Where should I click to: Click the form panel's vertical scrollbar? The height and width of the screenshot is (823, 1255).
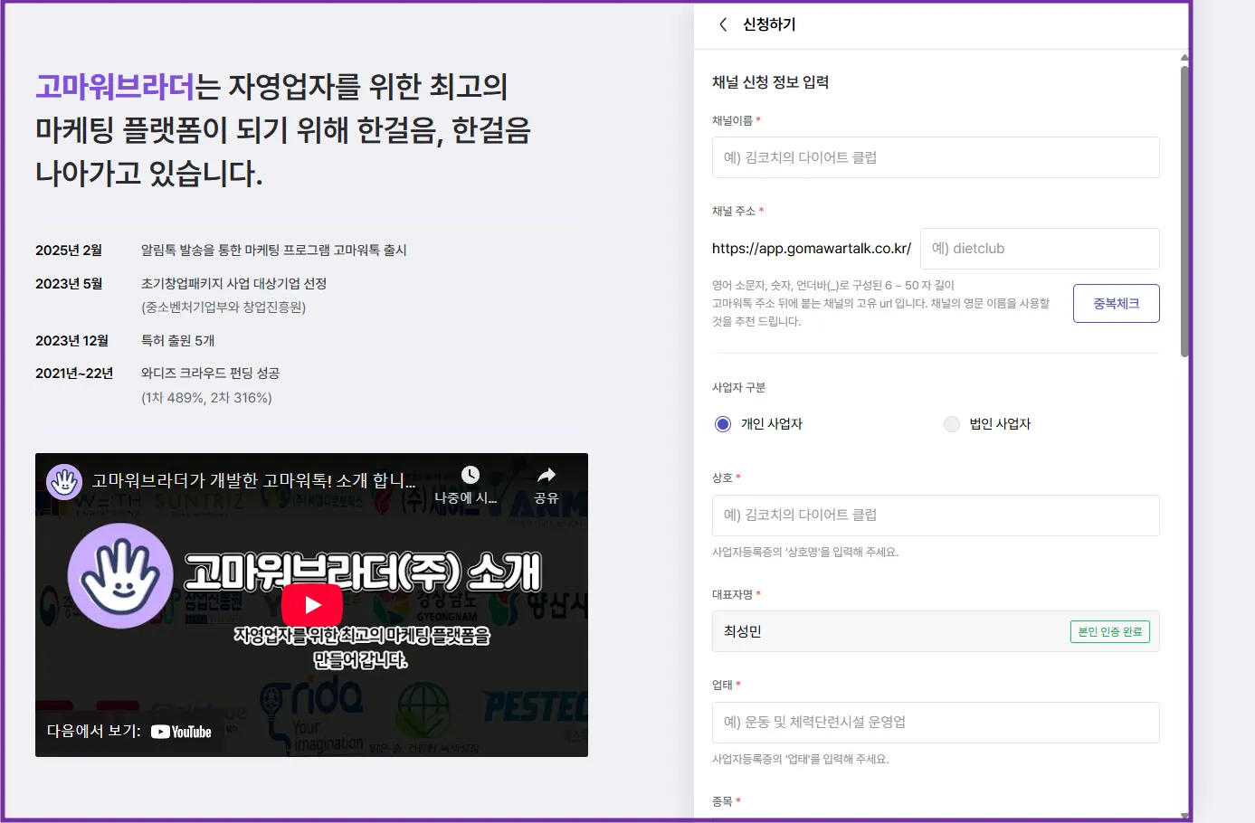1184,212
